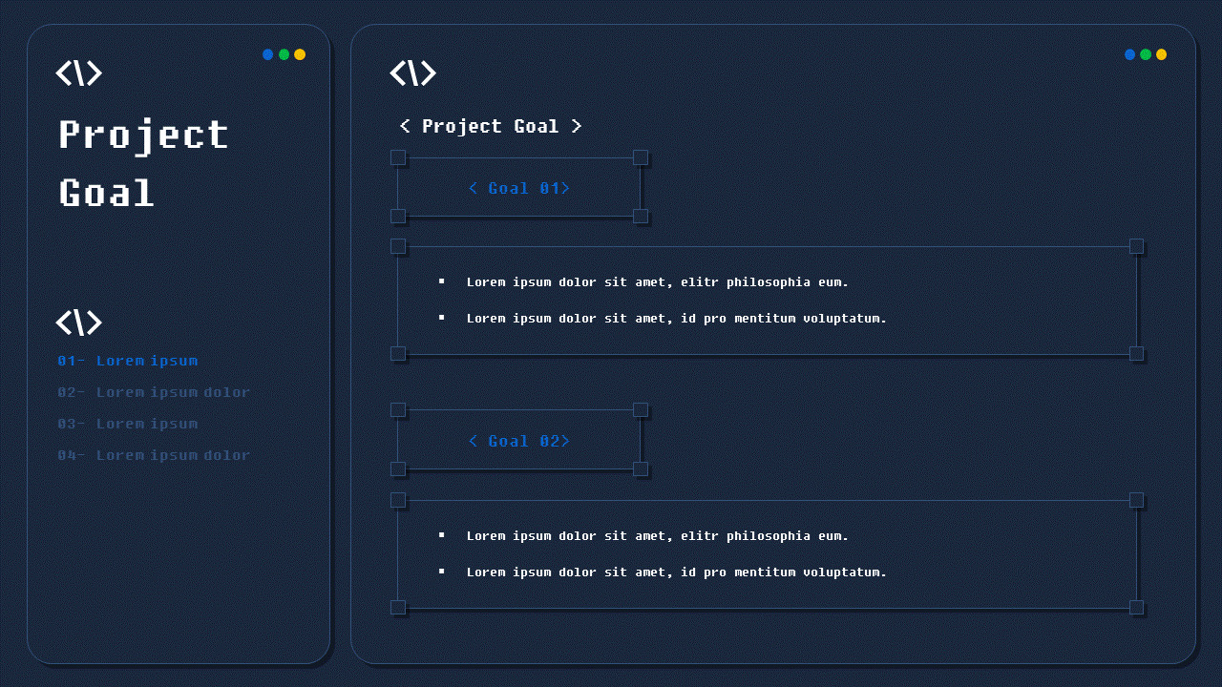Open the Goal 02 box

point(519,441)
